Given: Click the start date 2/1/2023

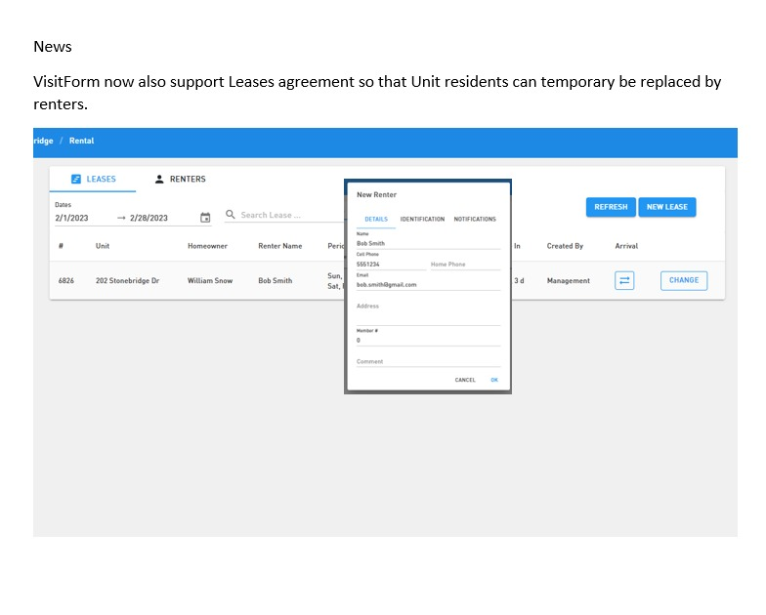Looking at the screenshot, I should 72,218.
